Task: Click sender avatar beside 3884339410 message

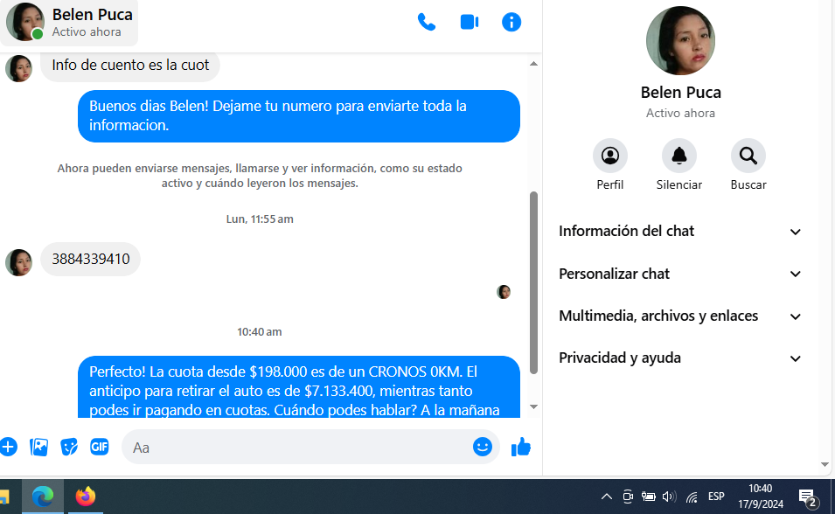Action: [x=18, y=262]
